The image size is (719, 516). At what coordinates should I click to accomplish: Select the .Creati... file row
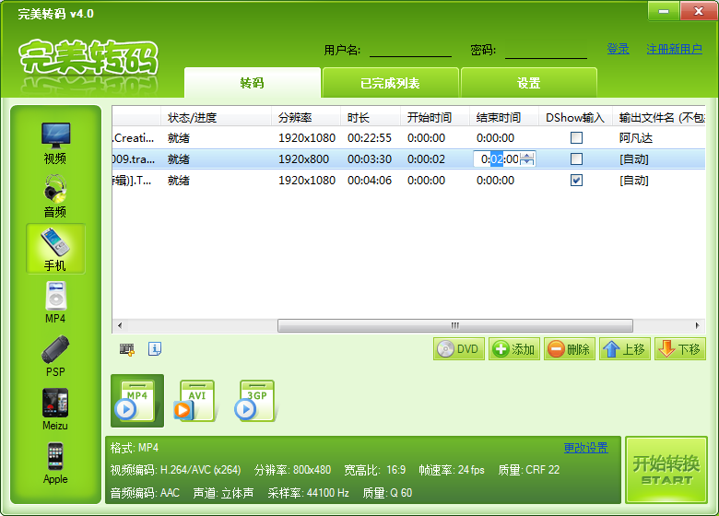pyautogui.click(x=408, y=138)
